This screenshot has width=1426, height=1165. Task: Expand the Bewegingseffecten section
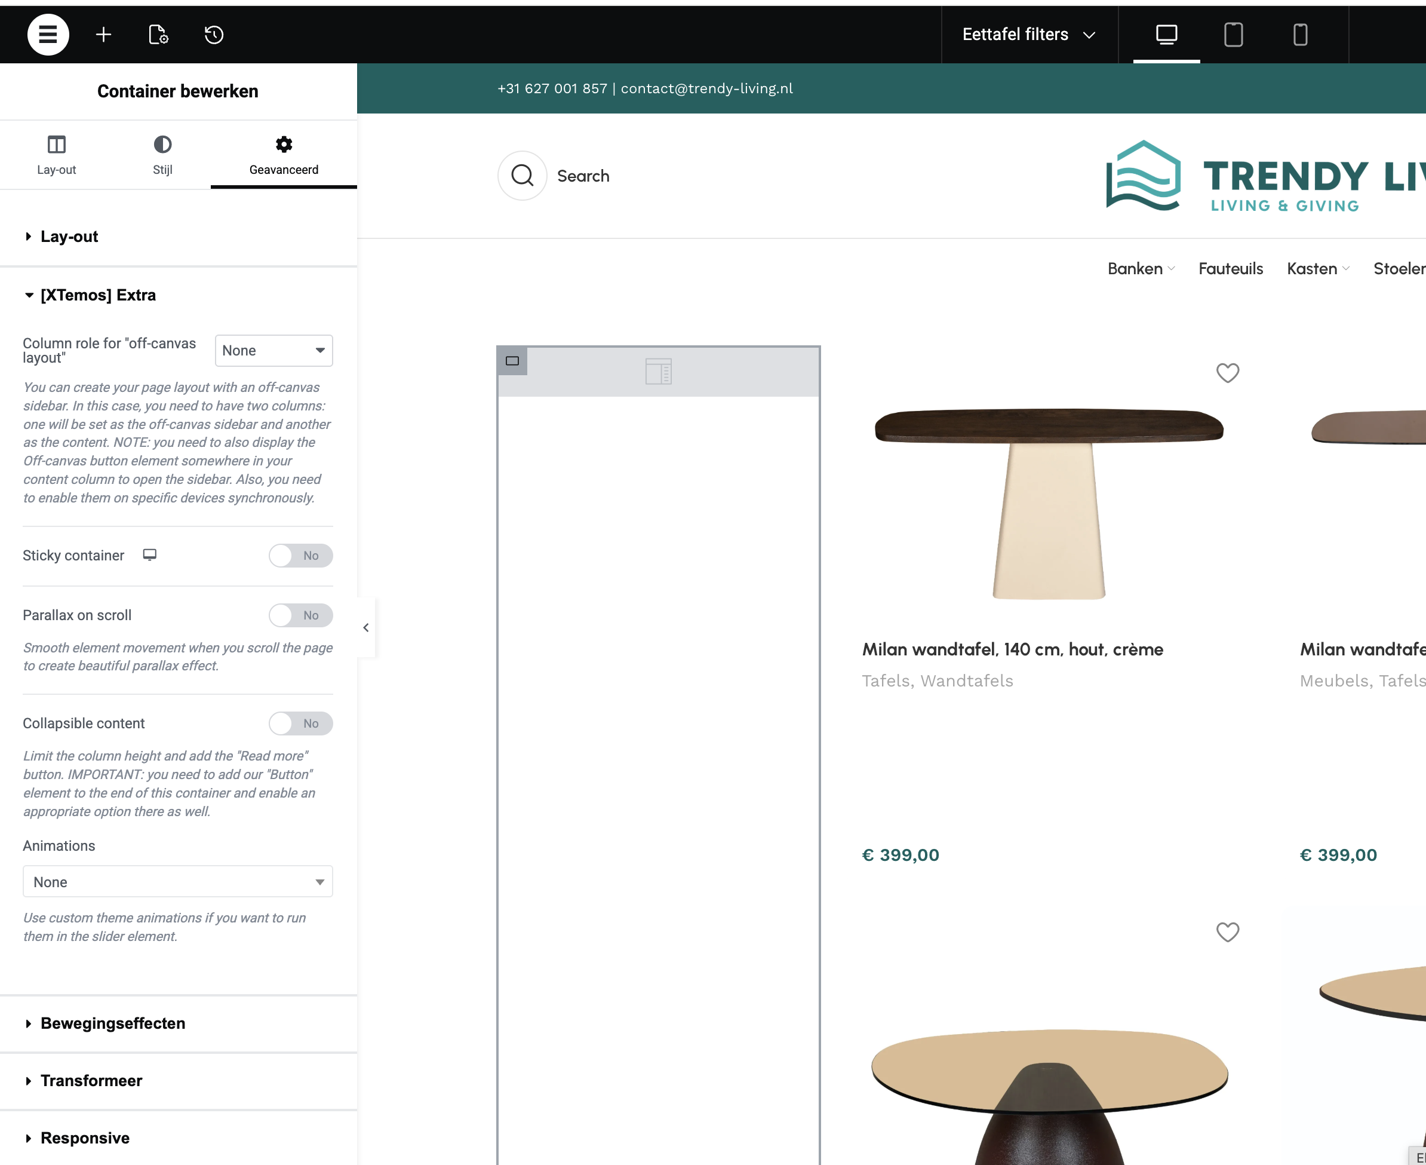113,1023
